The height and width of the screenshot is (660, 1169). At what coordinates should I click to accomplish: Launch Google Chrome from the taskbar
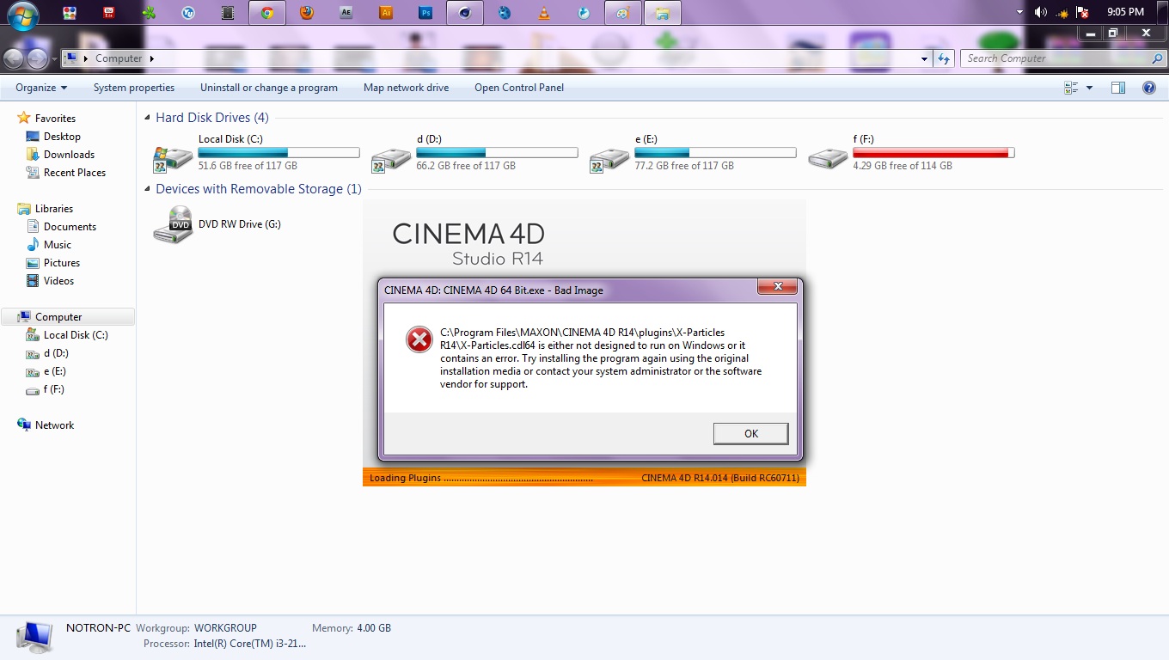click(x=267, y=13)
